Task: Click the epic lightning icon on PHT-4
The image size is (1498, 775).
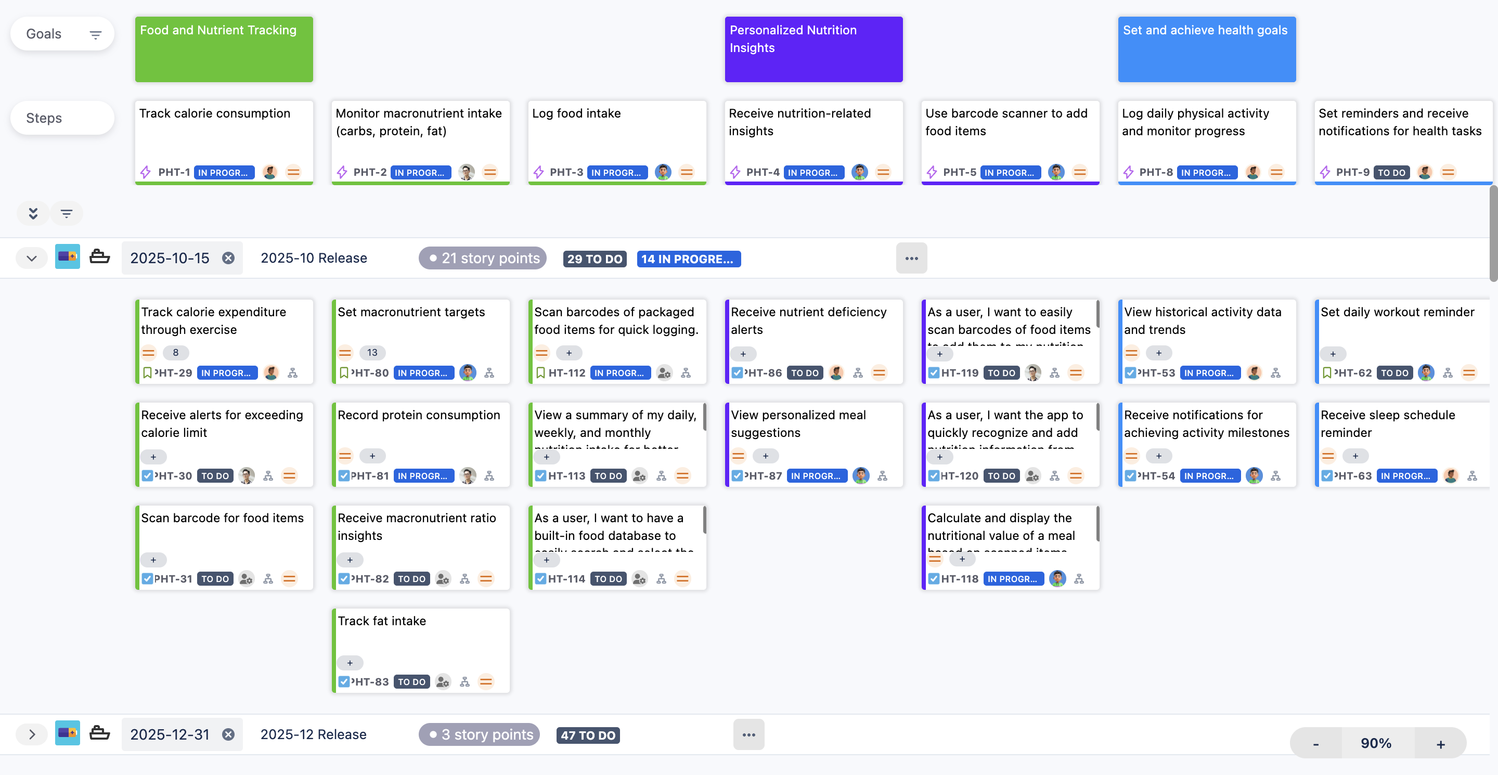Action: point(735,172)
